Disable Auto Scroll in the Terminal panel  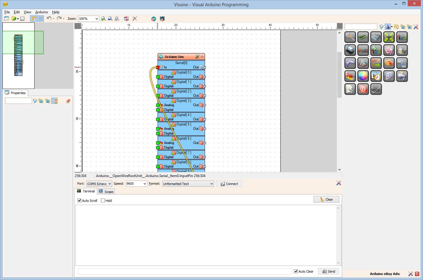[x=79, y=201]
